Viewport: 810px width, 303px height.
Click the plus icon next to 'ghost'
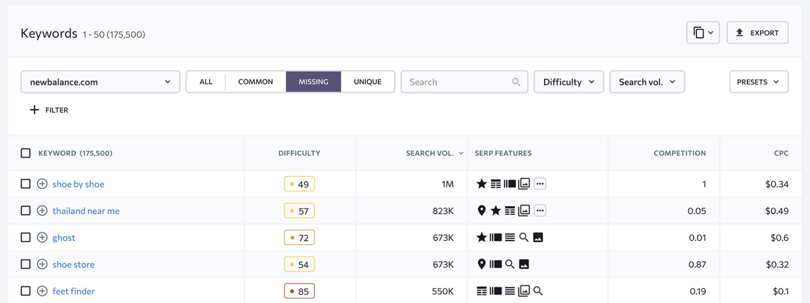pyautogui.click(x=42, y=238)
